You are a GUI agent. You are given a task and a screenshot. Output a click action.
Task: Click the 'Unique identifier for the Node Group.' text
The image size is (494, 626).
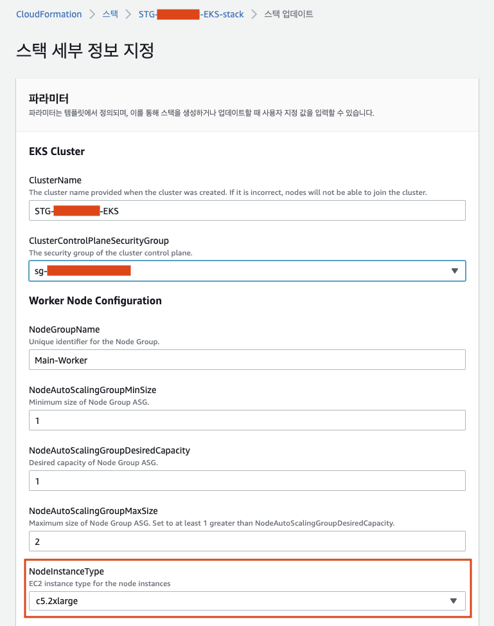[x=94, y=342]
